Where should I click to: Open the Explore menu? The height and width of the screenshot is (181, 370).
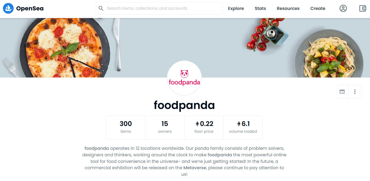(x=236, y=8)
